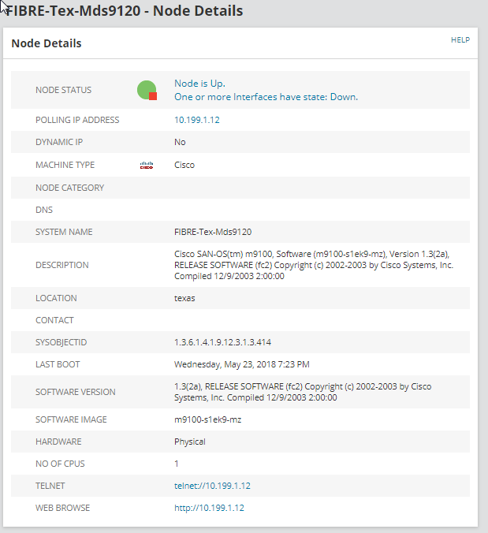Click the Cisco machine type logo icon
Image resolution: width=488 pixels, height=533 pixels.
point(147,166)
